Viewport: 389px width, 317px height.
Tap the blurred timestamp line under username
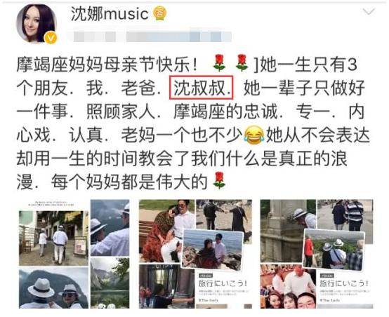coord(152,36)
